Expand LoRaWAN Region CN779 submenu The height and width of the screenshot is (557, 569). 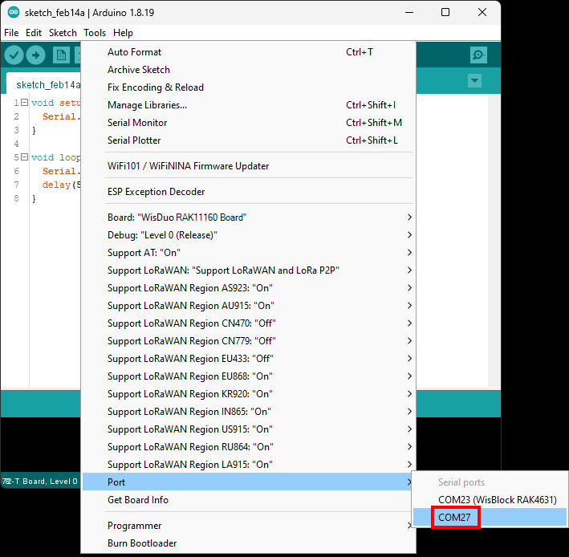tap(249, 341)
